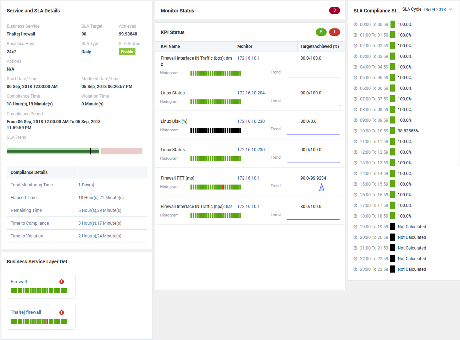The image size is (460, 340).
Task: Select Time to Violation 2 Hour(s),24 Minute(s) value
Action: [100, 236]
